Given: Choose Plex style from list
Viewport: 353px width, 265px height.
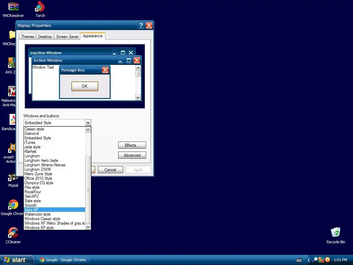Looking at the screenshot, I should (x=54, y=187).
